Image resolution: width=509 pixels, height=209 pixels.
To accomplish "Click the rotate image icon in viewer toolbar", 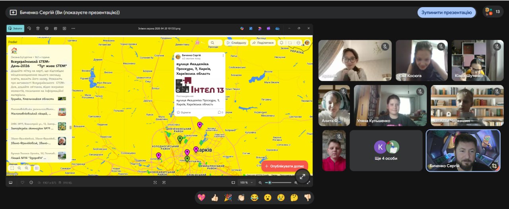I will [x=29, y=29].
